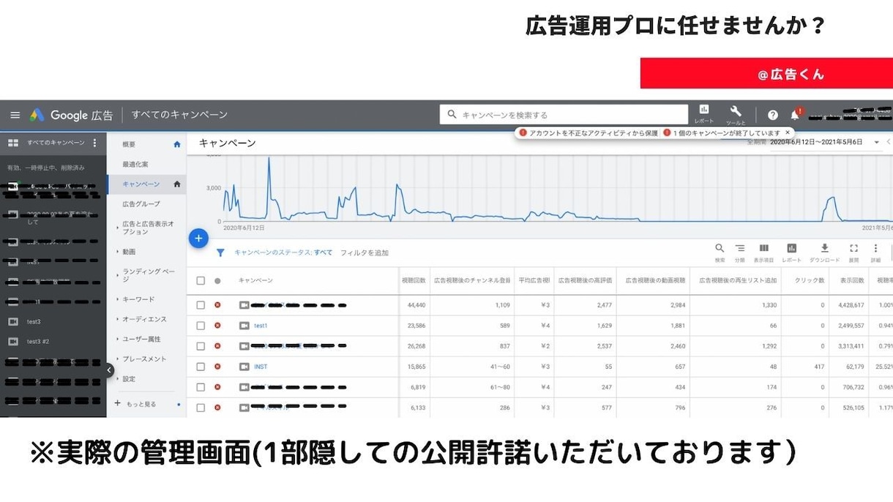Click the キャンペーンを検索する search field

pos(564,115)
